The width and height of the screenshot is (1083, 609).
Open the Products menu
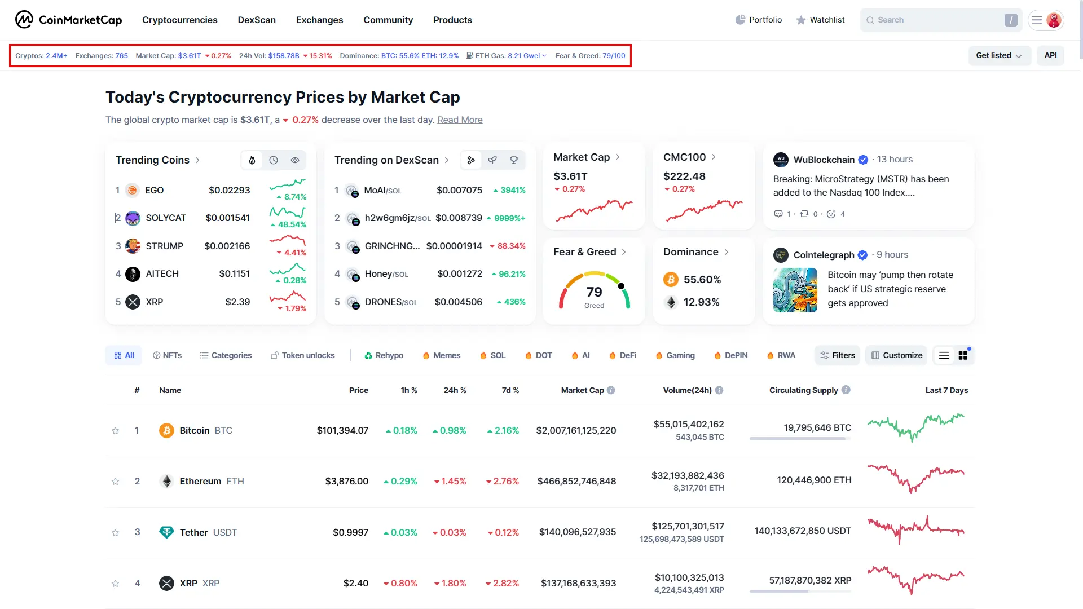452,20
